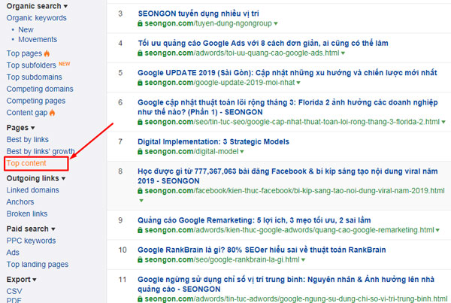Open the Top pages report

click(x=24, y=53)
